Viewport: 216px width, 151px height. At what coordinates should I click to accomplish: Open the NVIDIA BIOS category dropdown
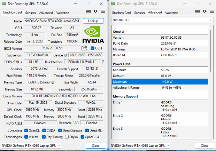point(162,20)
